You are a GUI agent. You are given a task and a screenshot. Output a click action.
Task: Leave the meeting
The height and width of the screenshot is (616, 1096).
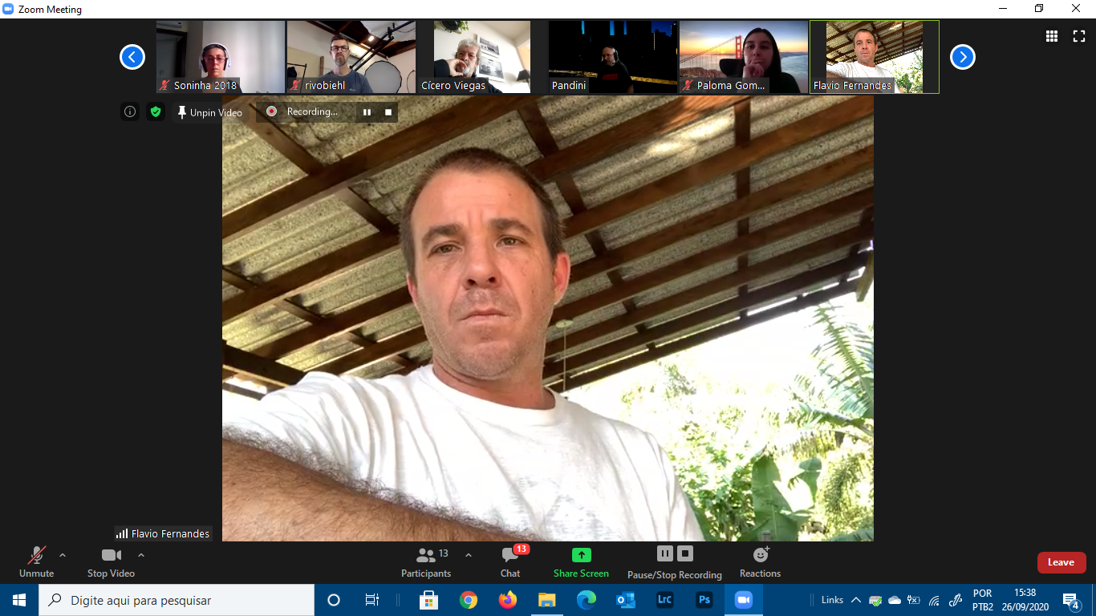[1061, 562]
